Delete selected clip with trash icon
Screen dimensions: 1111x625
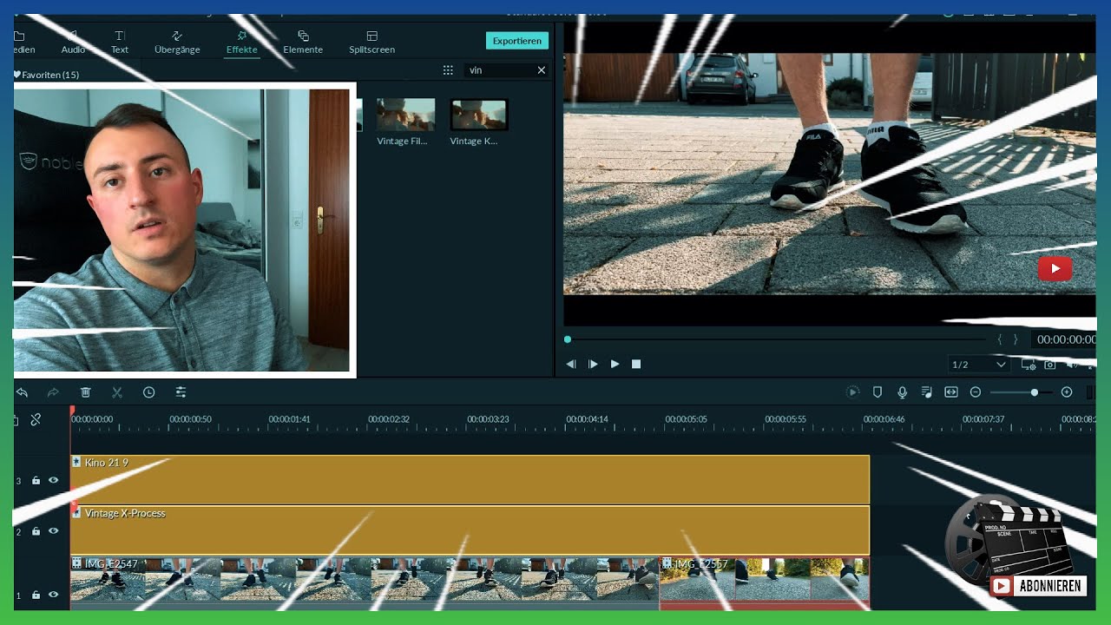coord(85,392)
